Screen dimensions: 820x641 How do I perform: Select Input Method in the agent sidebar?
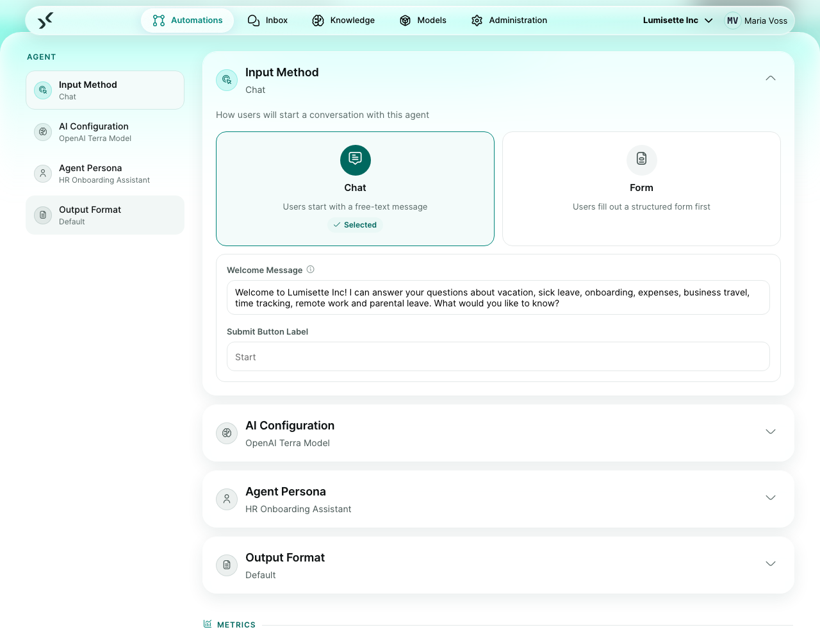pyautogui.click(x=105, y=90)
